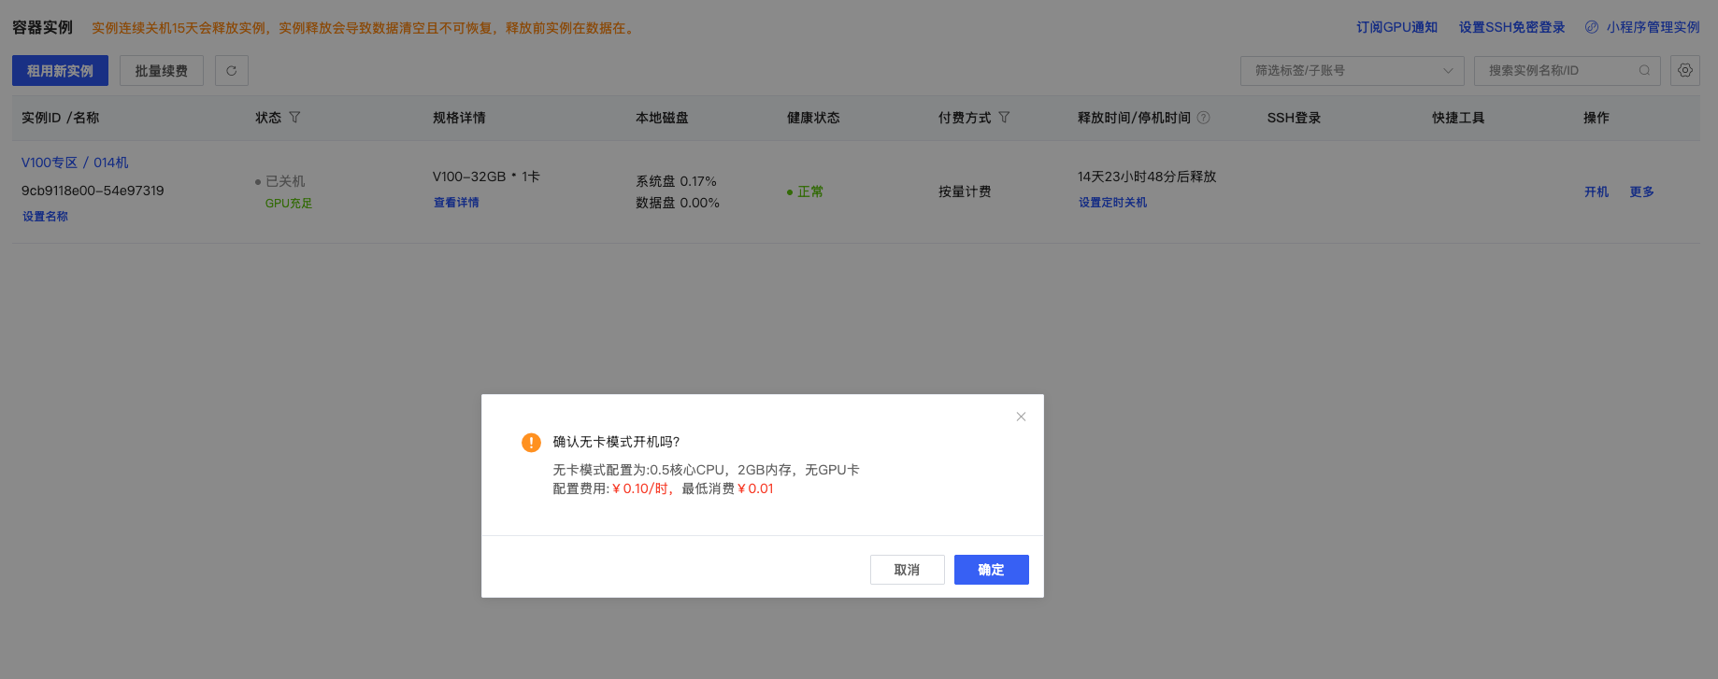
Task: Click the 释放时间 help question icon
Action: (x=1204, y=118)
